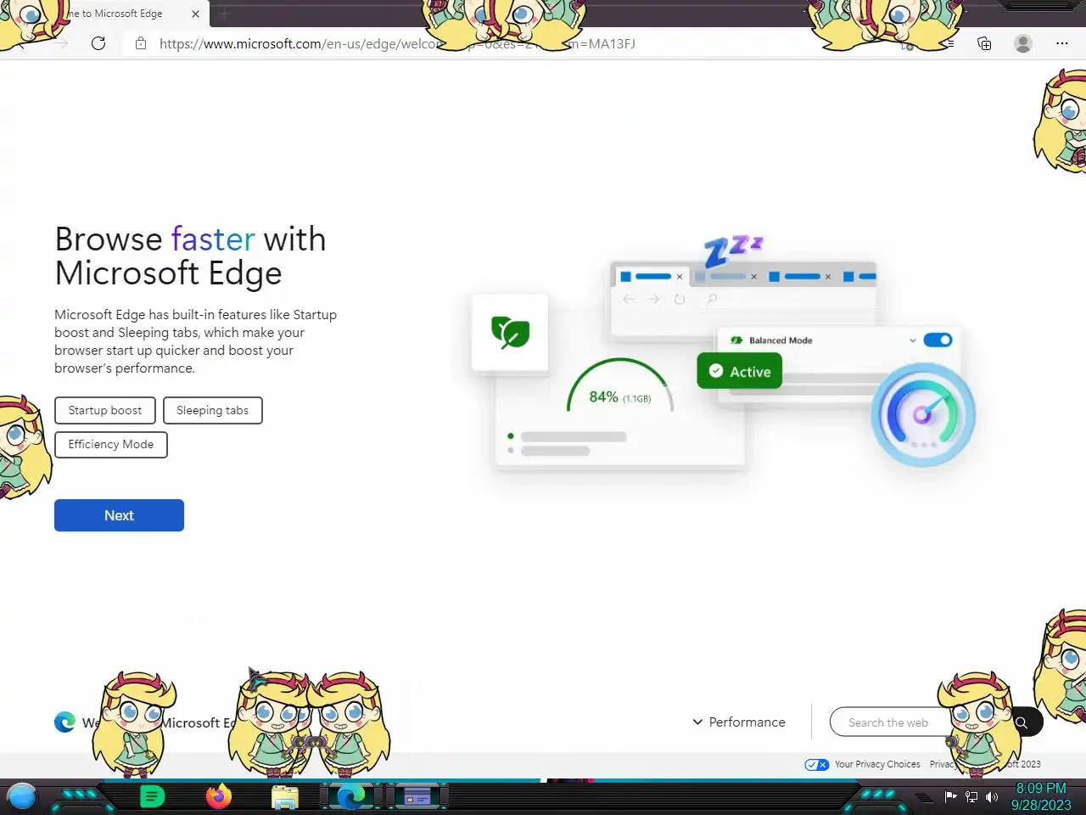
Task: View site info via the lock icon
Action: coord(141,43)
